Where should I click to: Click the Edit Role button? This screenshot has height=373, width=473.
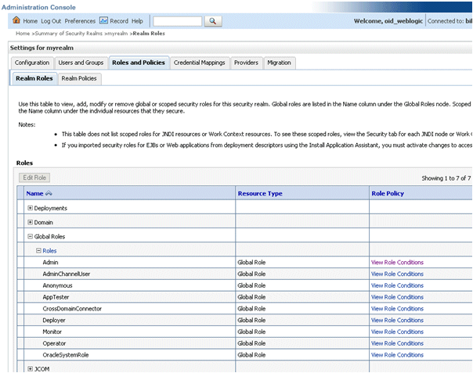click(36, 178)
